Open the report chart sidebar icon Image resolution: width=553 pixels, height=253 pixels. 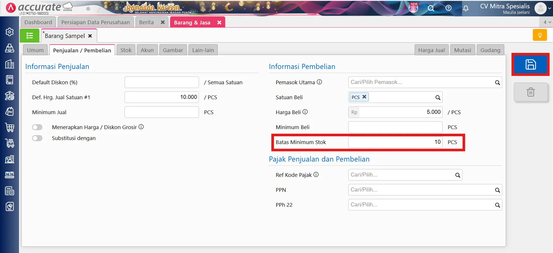[10, 206]
